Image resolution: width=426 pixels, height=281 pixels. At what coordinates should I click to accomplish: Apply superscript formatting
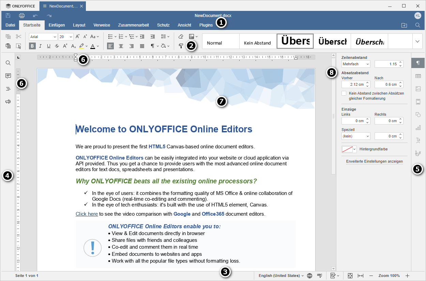(65, 46)
